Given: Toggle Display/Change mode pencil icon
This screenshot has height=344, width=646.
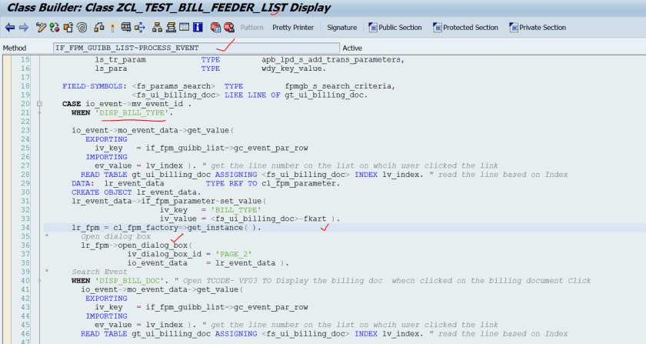Looking at the screenshot, I should pyautogui.click(x=41, y=28).
